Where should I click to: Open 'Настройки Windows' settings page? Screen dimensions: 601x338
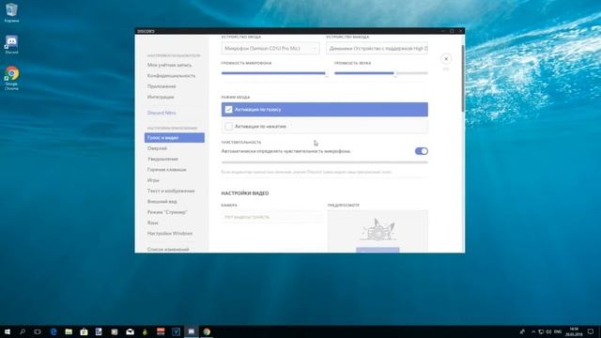[170, 234]
